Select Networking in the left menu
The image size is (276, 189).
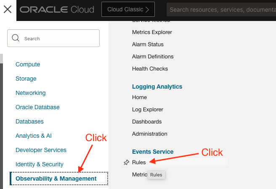(x=31, y=93)
